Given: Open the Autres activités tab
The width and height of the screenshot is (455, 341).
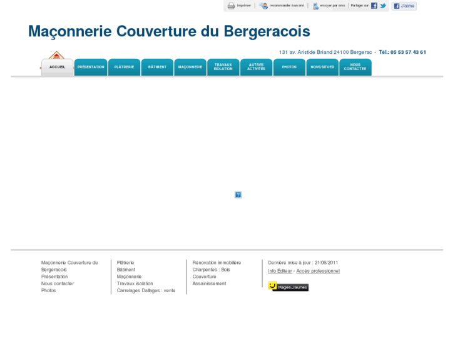Looking at the screenshot, I should click(256, 68).
